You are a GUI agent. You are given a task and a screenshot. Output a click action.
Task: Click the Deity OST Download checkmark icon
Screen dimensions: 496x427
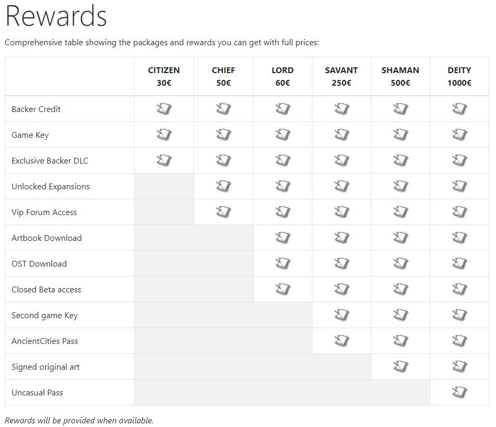[x=460, y=263]
